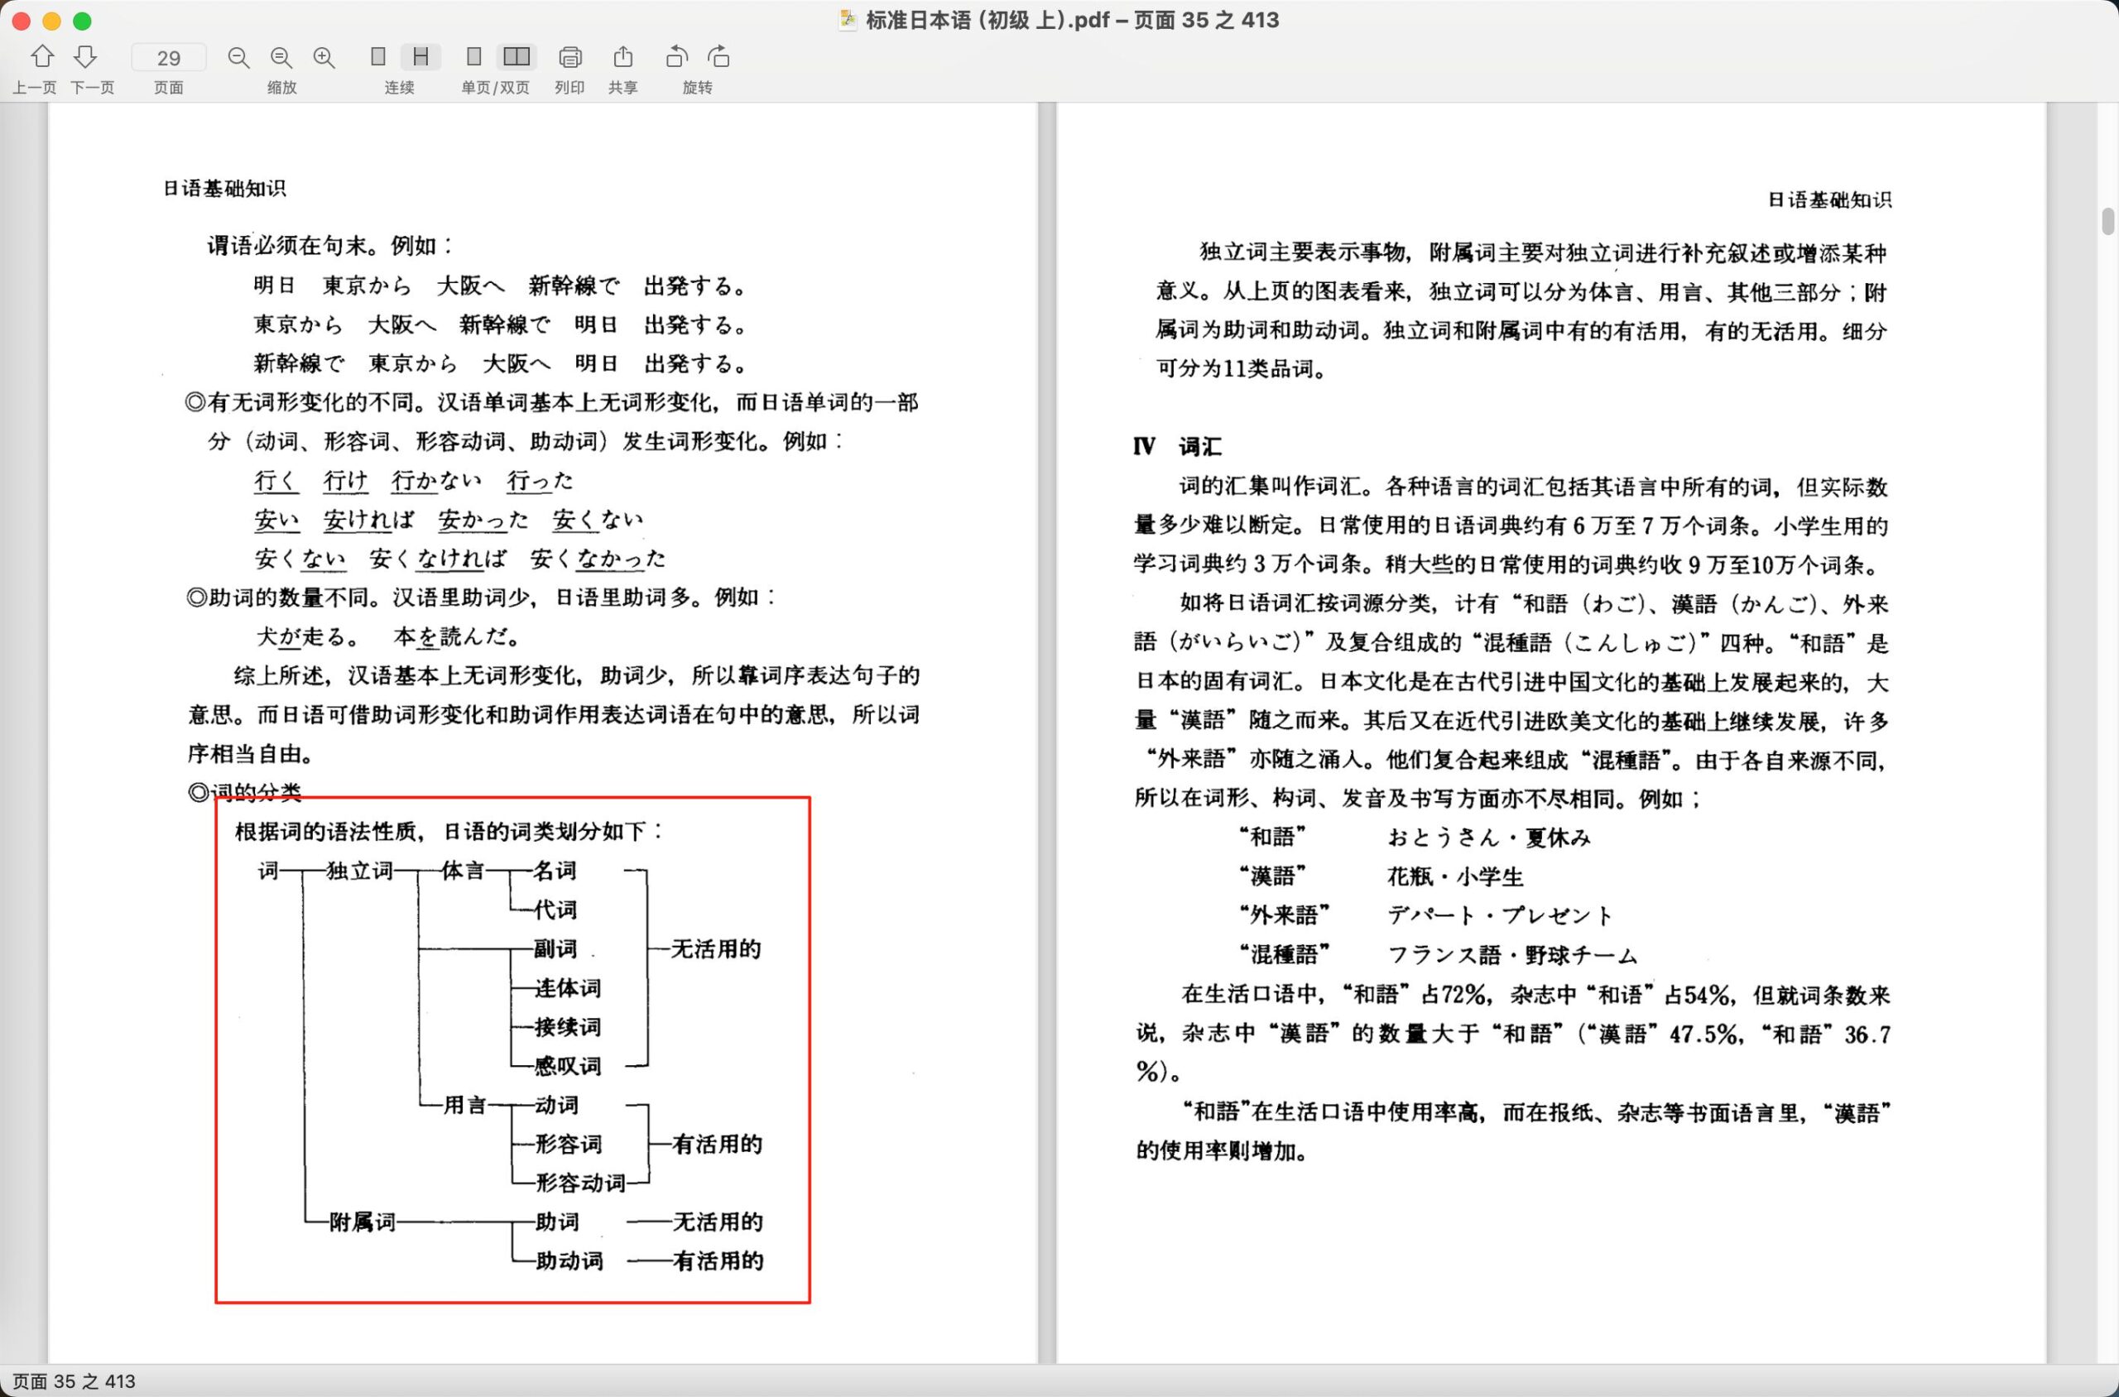
Task: Click the zoom out magnifier icon
Action: (x=238, y=58)
